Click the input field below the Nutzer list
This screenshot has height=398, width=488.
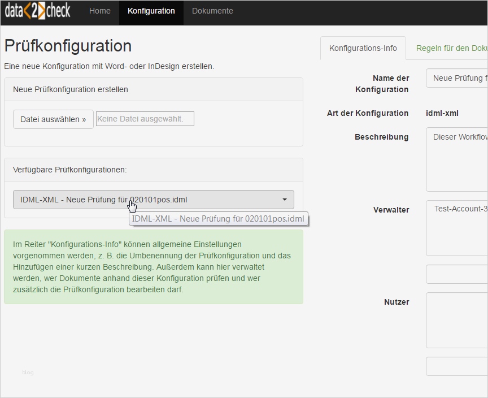[457, 366]
